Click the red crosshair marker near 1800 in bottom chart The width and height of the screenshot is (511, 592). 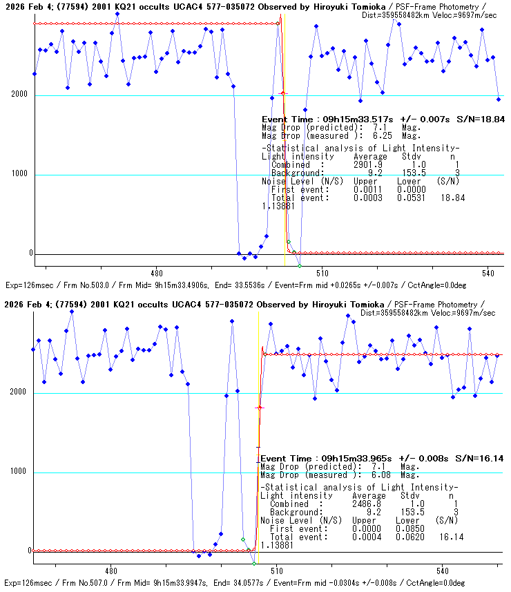(260, 408)
